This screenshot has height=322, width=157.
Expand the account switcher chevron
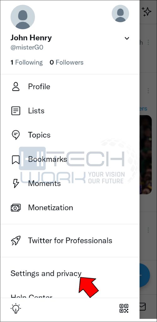(127, 38)
